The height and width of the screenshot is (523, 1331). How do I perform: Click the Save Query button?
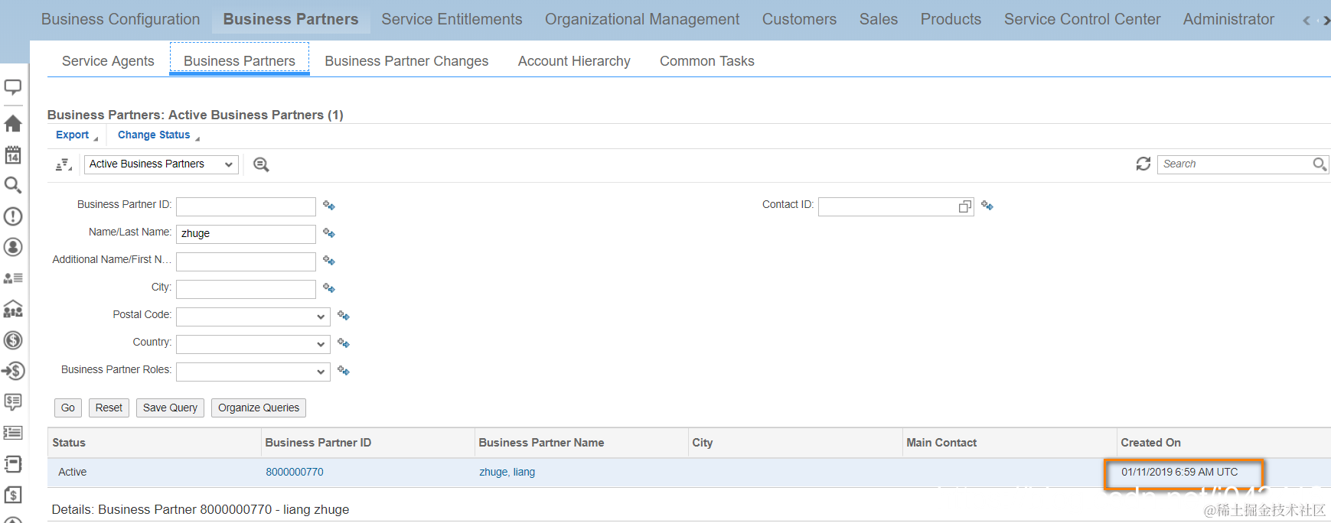(170, 408)
